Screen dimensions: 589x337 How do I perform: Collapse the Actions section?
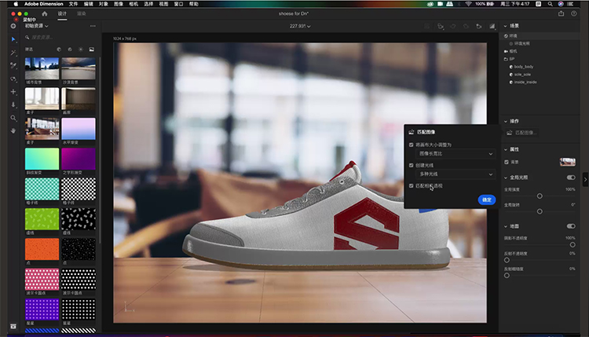[506, 121]
